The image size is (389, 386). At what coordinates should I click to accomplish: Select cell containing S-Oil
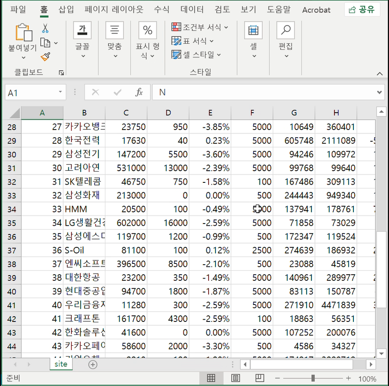tap(84, 250)
